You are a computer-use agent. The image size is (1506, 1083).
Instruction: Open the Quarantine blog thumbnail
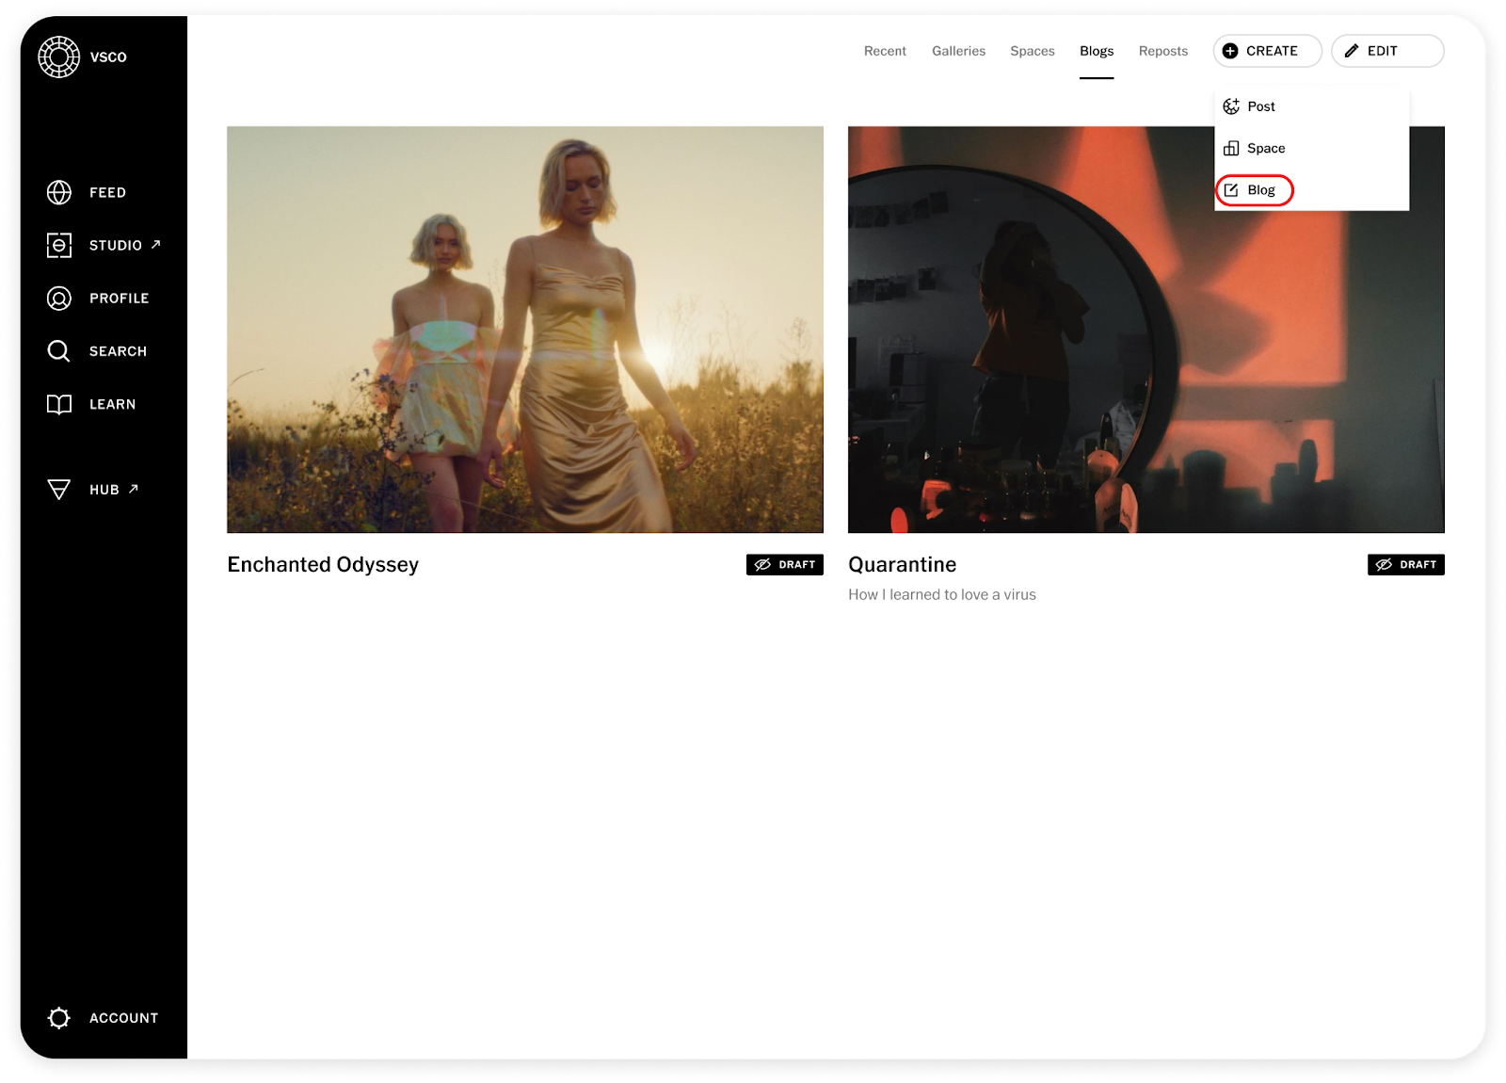click(1146, 330)
